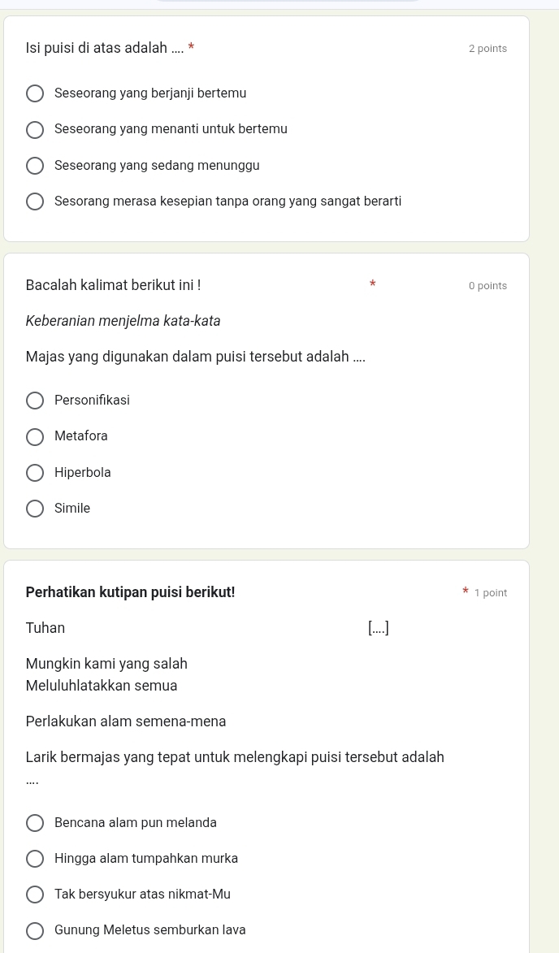Select the Metafora radio button
This screenshot has width=559, height=953.
(x=35, y=437)
